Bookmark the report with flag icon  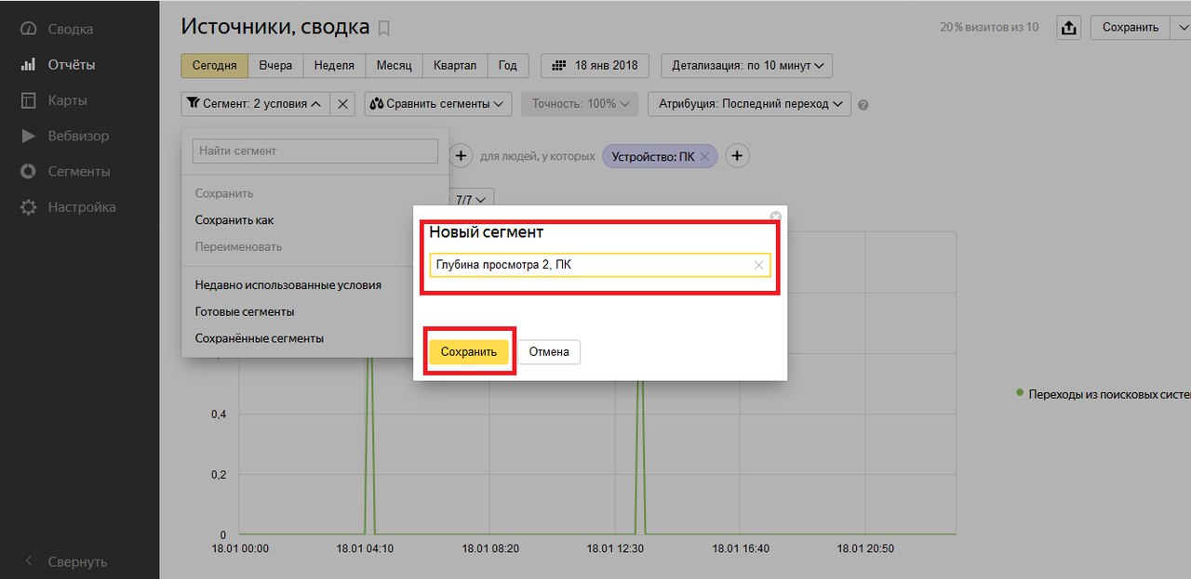click(384, 28)
